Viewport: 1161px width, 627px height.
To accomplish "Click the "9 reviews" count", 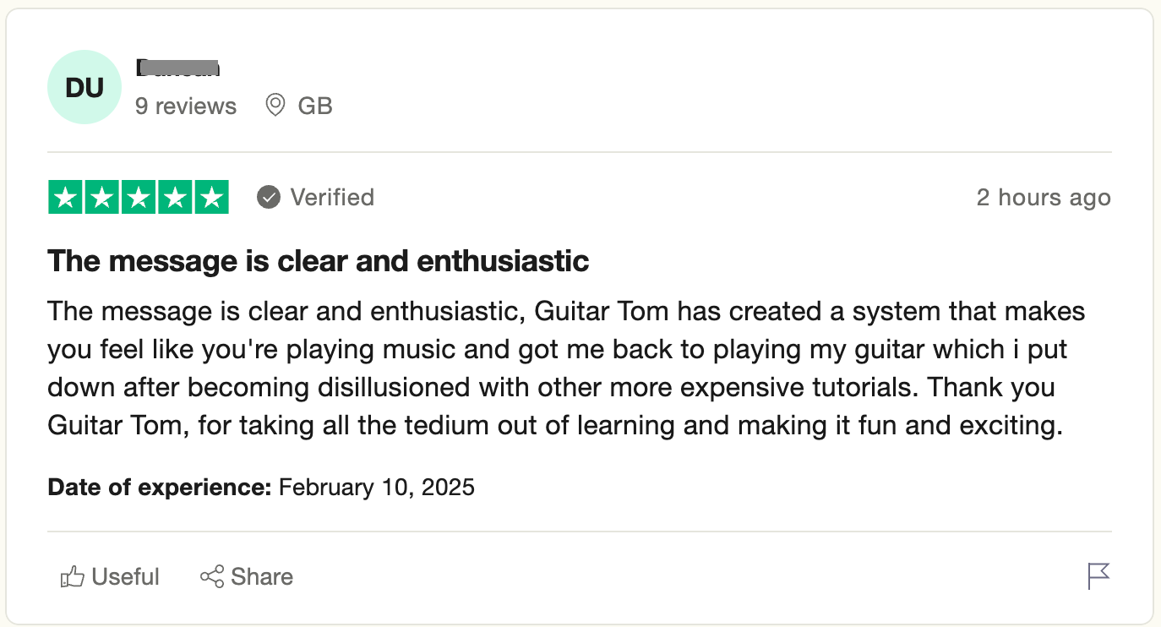I will click(x=186, y=106).
